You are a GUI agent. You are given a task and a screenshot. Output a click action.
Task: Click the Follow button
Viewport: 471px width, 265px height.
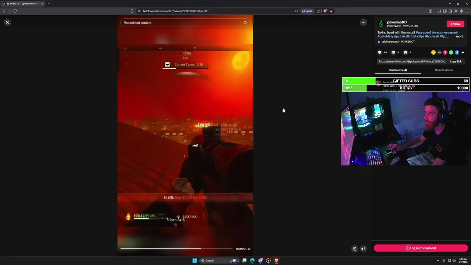point(456,24)
